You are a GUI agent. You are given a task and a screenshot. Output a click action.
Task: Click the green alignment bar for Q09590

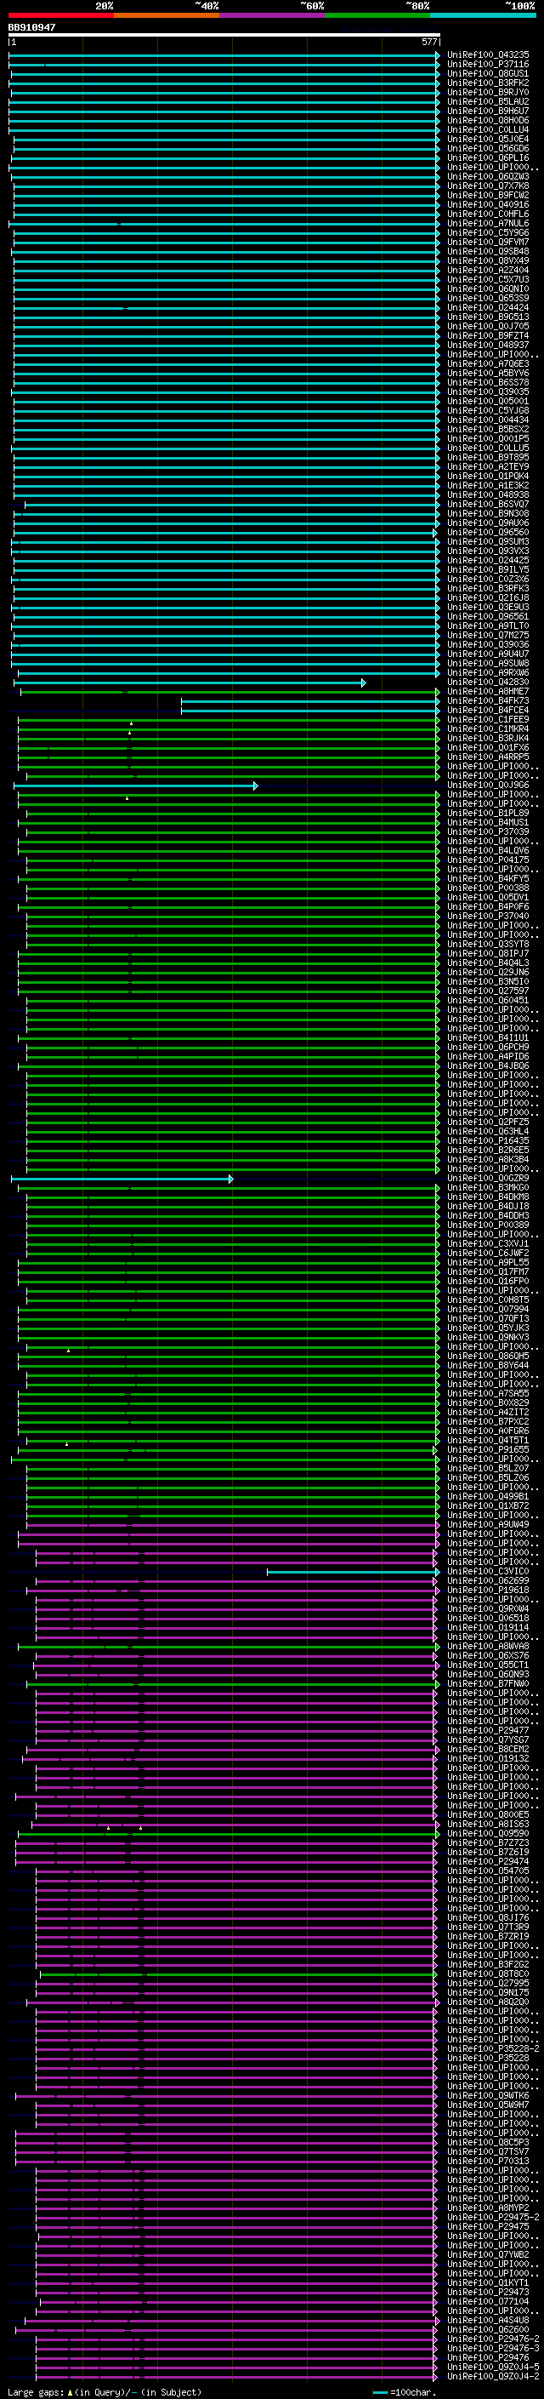coord(228,1835)
